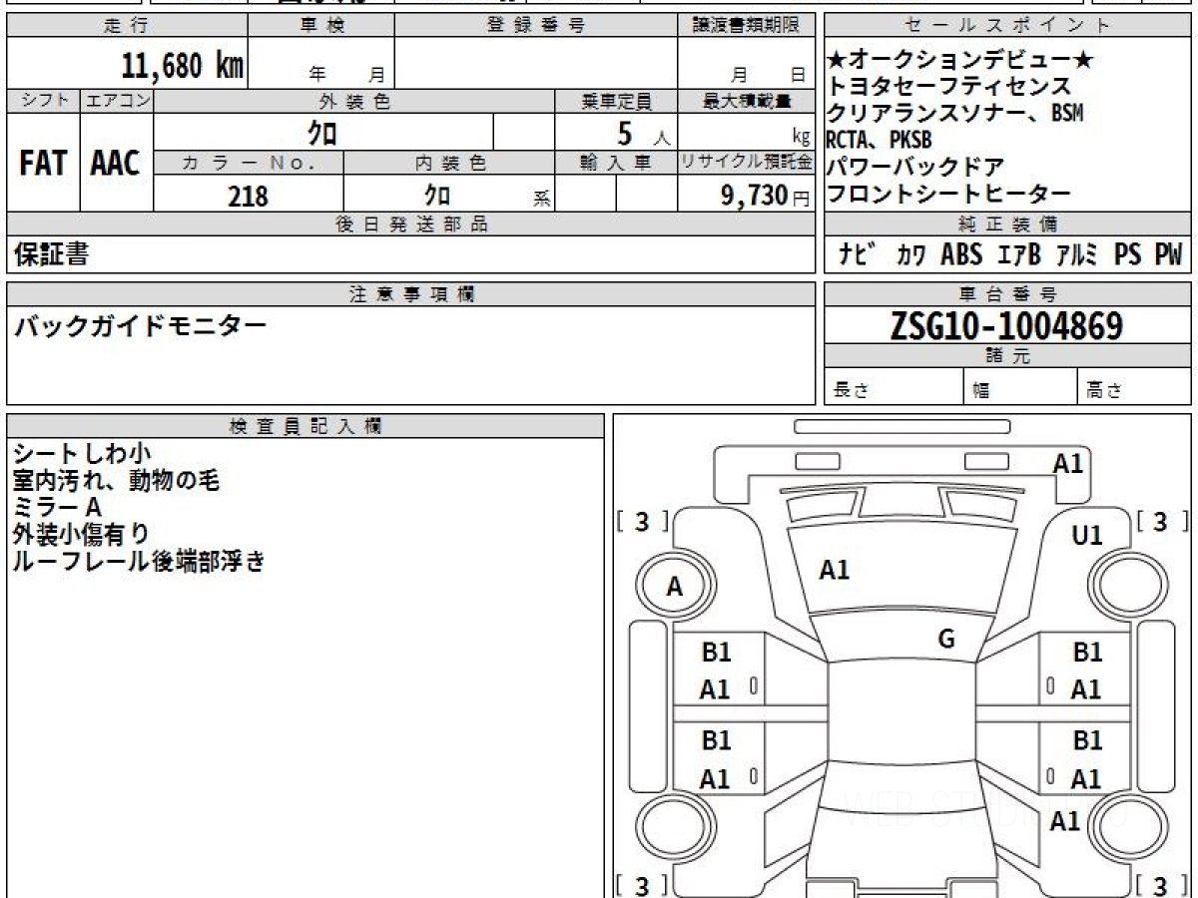This screenshot has height=898, width=1198.
Task: Select the 最大積載量 header
Action: pyautogui.click(x=747, y=101)
